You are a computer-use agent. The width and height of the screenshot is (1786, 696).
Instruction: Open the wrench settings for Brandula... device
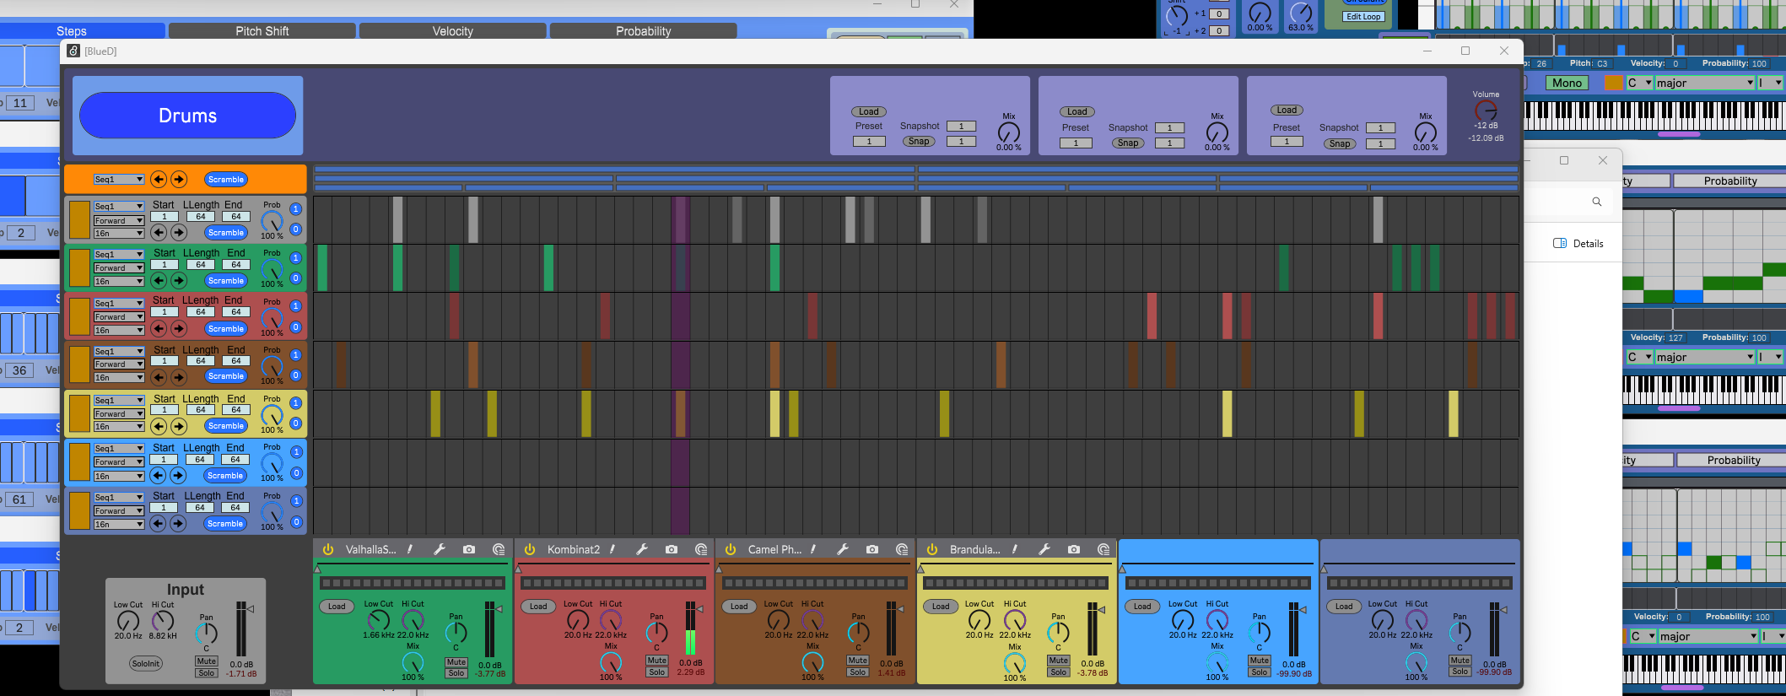click(1044, 549)
